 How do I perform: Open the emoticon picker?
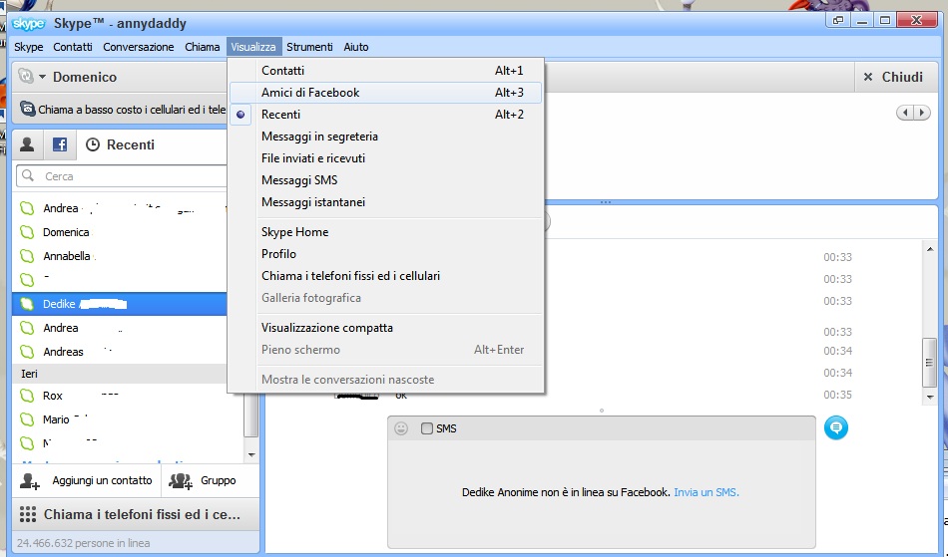pos(401,428)
